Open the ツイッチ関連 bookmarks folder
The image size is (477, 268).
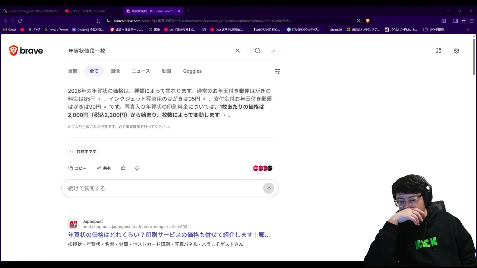pos(434,29)
